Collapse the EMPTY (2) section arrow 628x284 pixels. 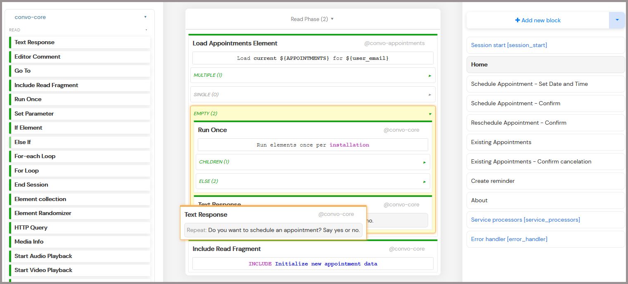430,114
